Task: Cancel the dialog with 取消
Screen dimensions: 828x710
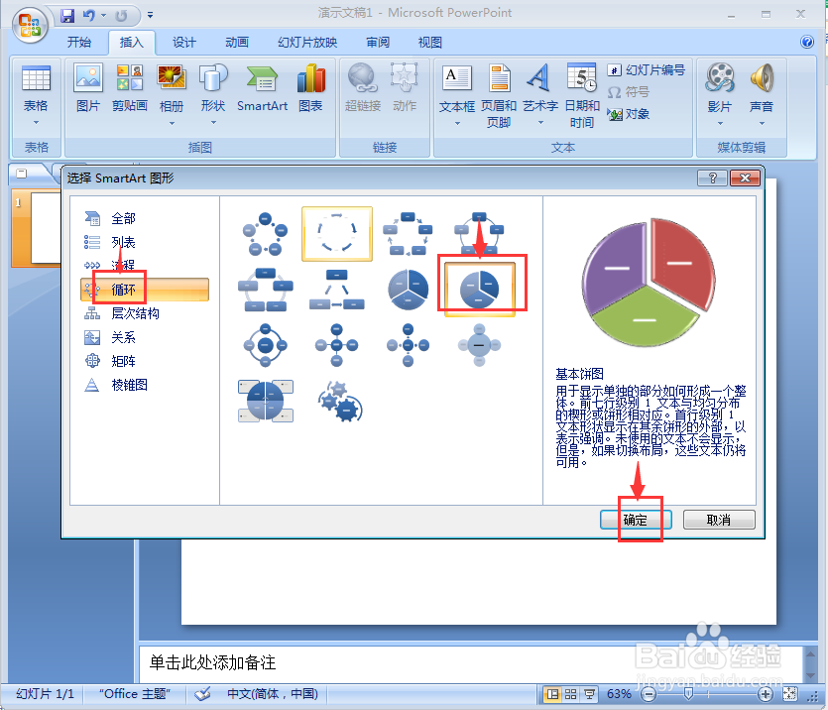Action: 719,520
